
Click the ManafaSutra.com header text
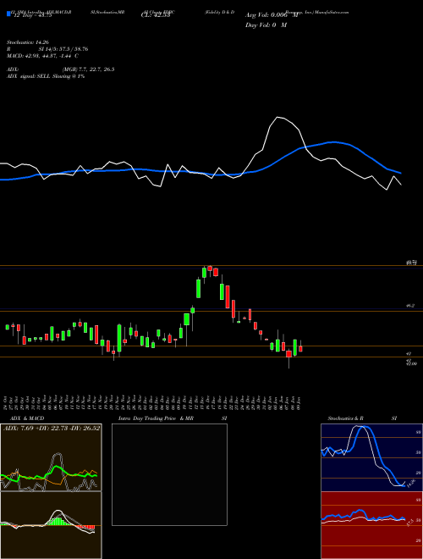pos(332,12)
